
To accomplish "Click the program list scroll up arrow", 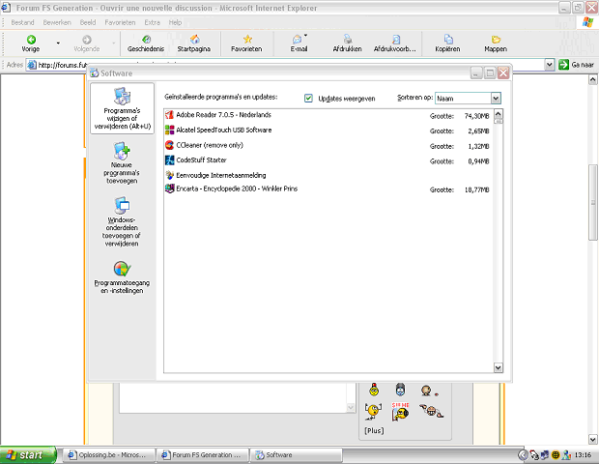I will 499,114.
